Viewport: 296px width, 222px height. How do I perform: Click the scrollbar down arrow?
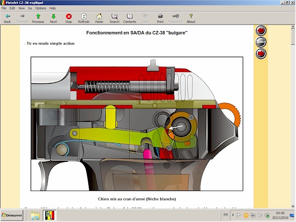coord(293,206)
